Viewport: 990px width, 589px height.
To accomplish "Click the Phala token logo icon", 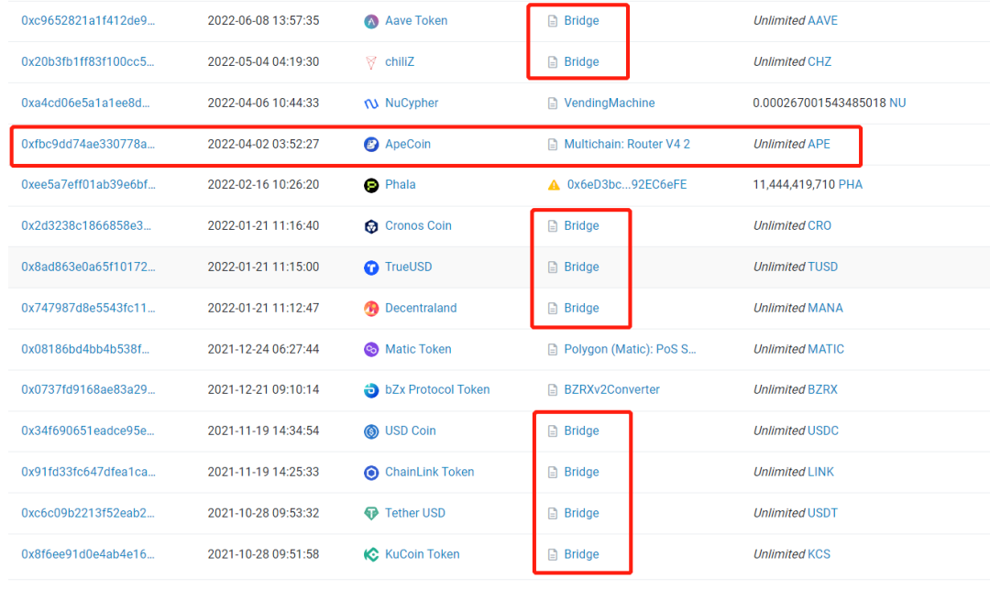I will 371,185.
